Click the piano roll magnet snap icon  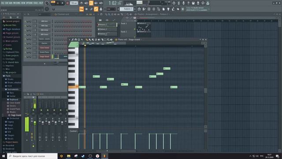pos(76,40)
